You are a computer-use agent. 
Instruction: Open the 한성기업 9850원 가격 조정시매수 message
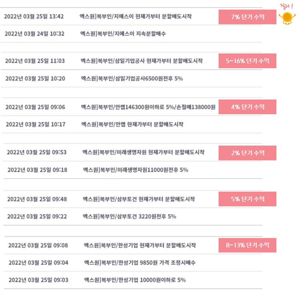tap(140, 263)
